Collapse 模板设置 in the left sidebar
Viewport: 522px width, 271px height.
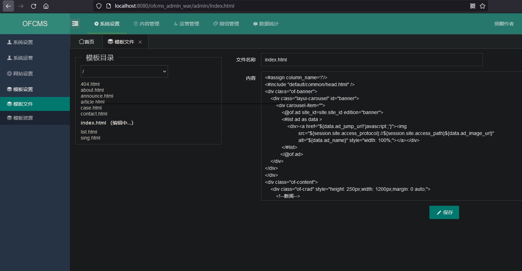tap(35, 89)
